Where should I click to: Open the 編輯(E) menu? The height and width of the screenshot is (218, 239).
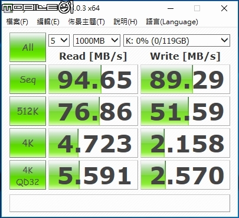(x=48, y=22)
